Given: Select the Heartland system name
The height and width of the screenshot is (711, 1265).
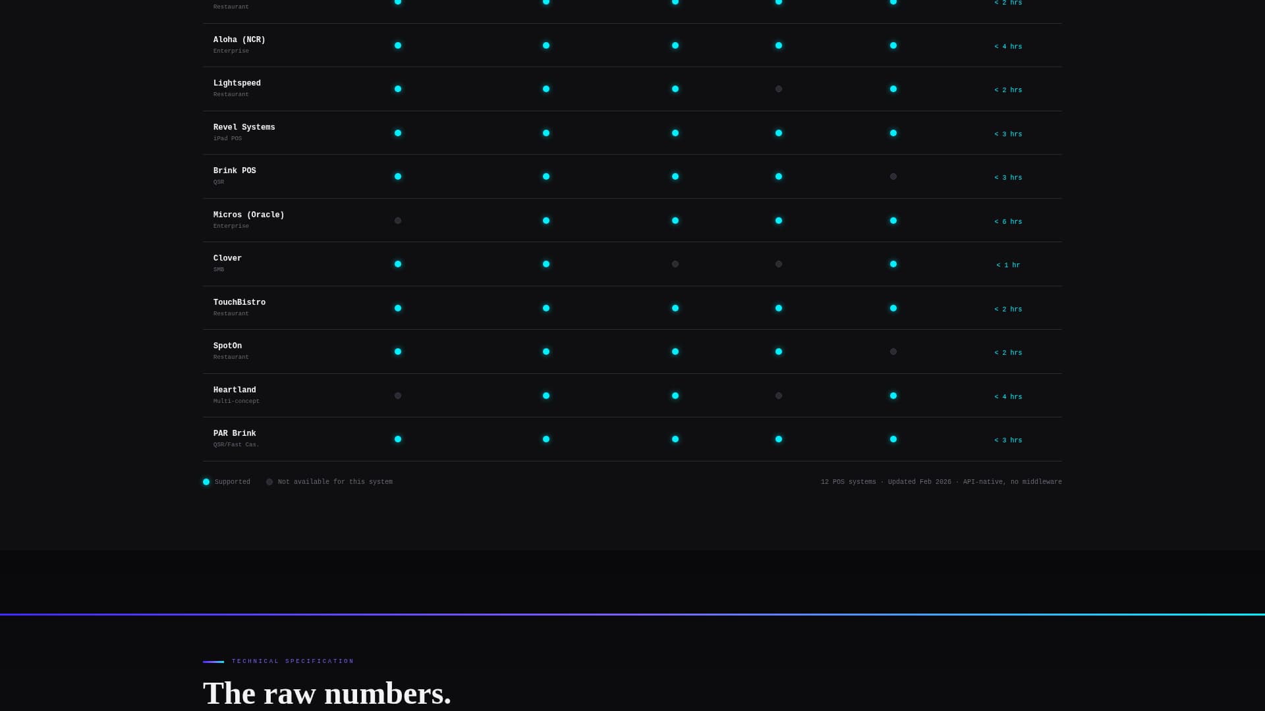Looking at the screenshot, I should tap(235, 390).
